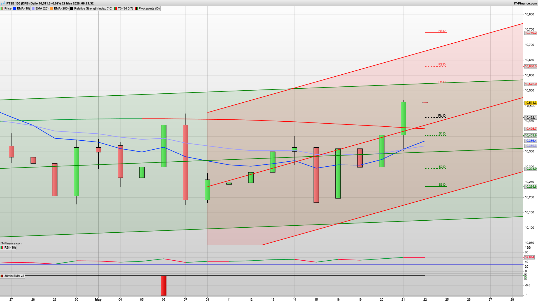538x302 pixels.
Task: Click the S3 D support line label
Action: tap(442, 185)
